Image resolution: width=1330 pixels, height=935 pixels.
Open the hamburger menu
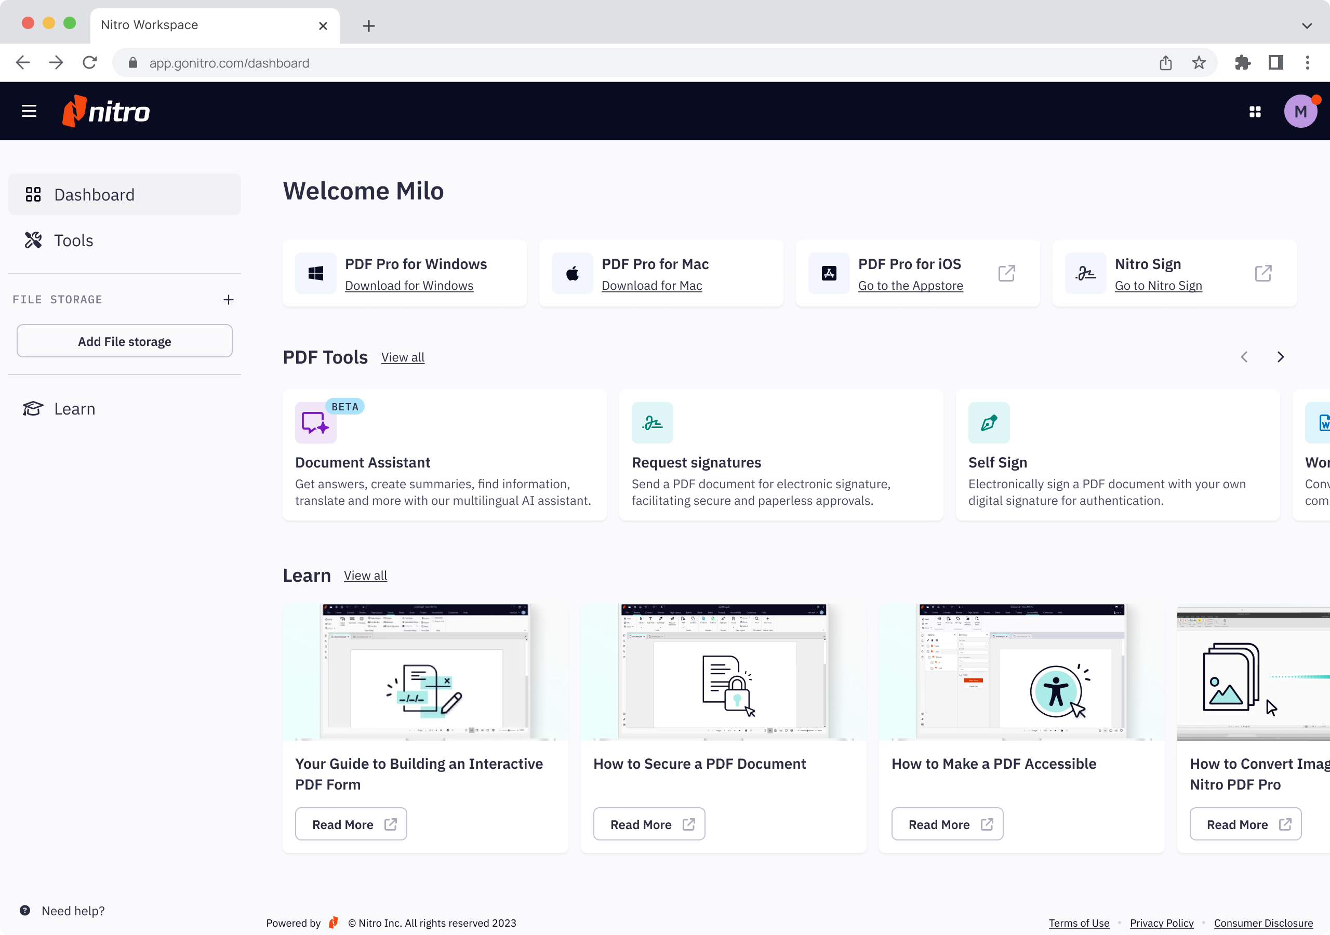coord(29,111)
